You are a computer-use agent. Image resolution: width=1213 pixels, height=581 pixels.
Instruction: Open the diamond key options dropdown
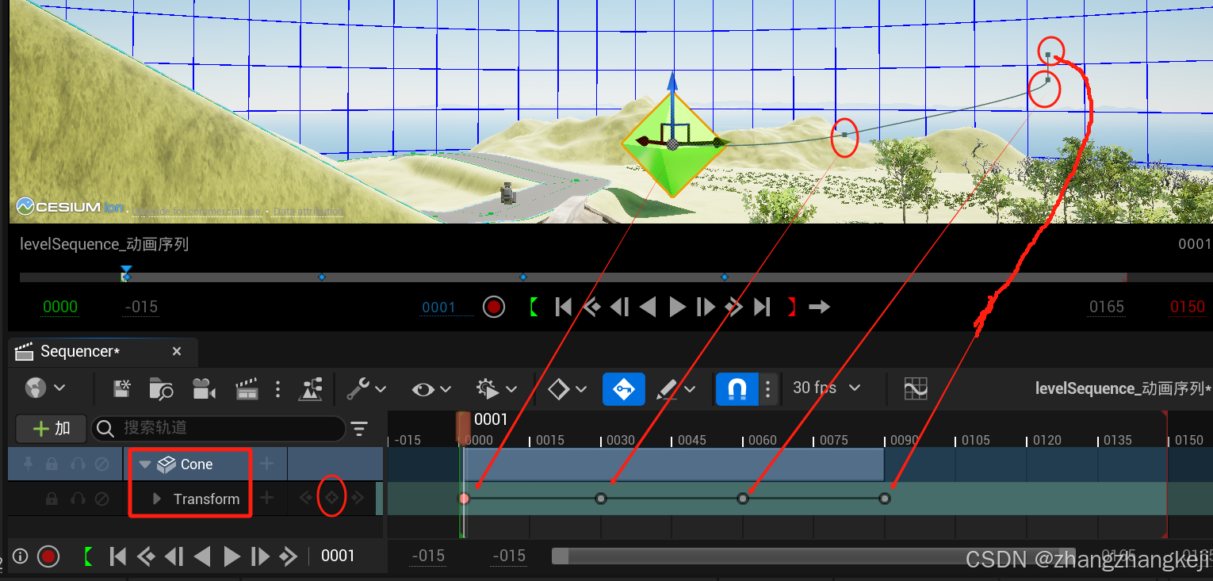pyautogui.click(x=568, y=388)
